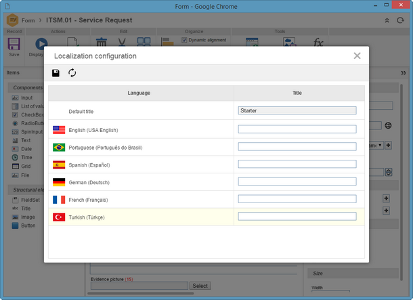
Task: Click the Germany flag icon
Action: click(x=59, y=182)
